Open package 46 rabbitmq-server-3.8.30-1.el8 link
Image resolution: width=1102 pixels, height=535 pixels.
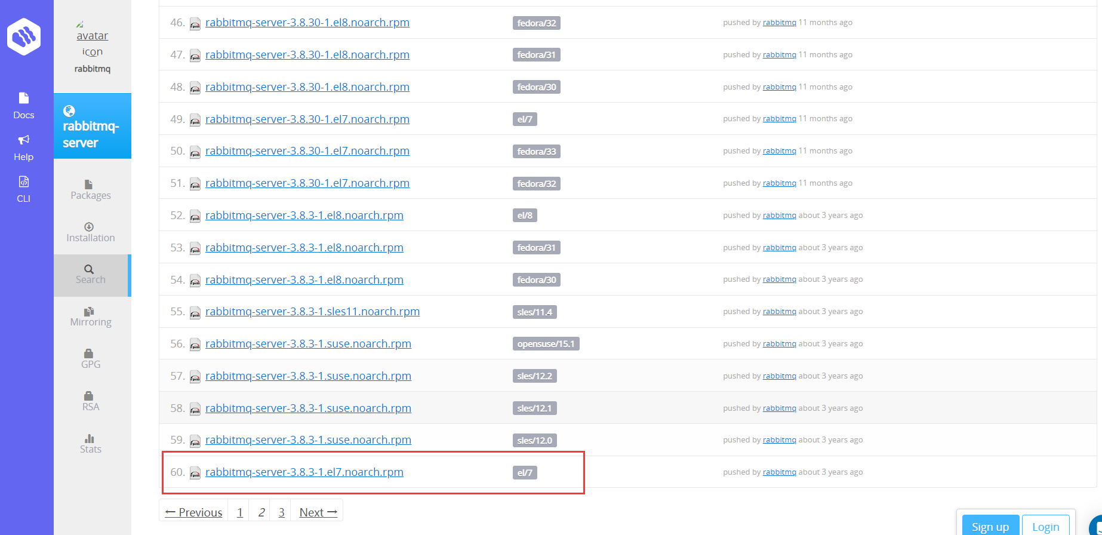[307, 23]
